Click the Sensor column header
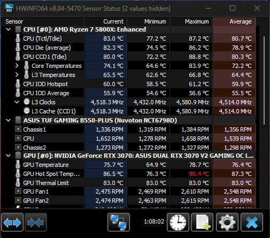This screenshot has width=270, height=238. pos(43,21)
